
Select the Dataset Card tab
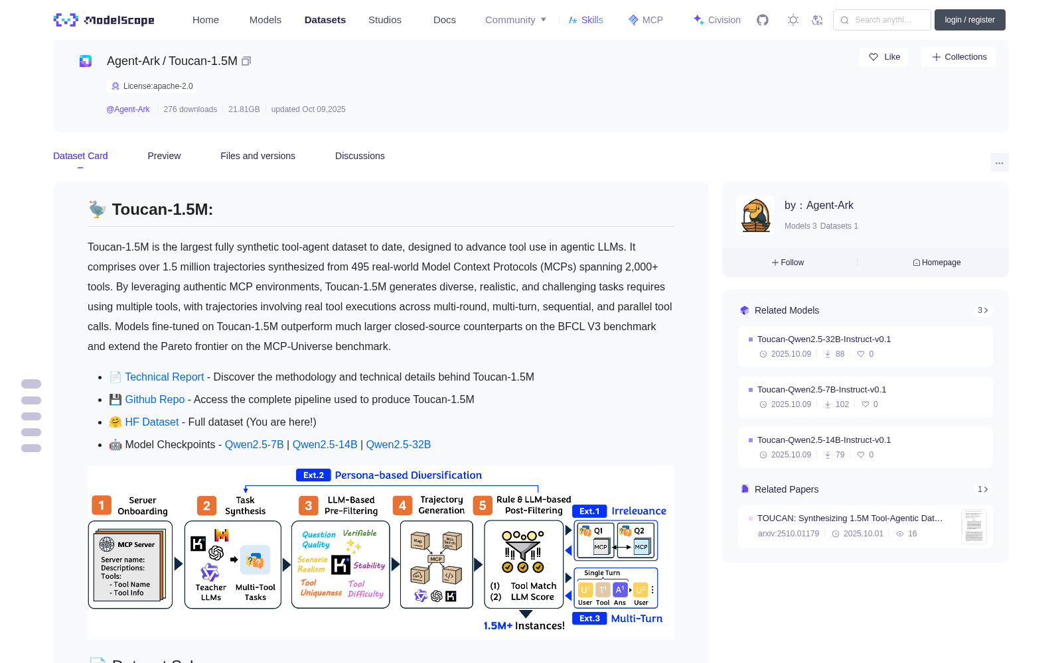click(80, 156)
